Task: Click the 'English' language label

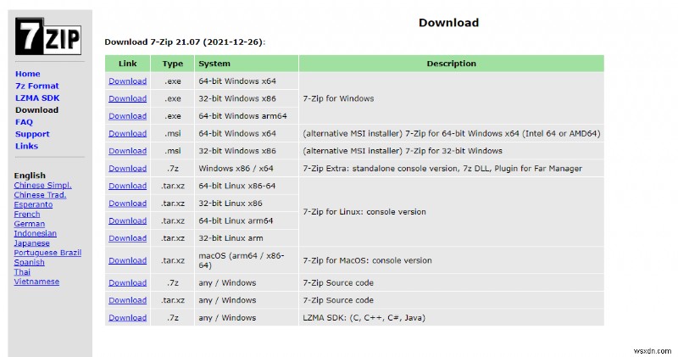Action: tap(30, 176)
